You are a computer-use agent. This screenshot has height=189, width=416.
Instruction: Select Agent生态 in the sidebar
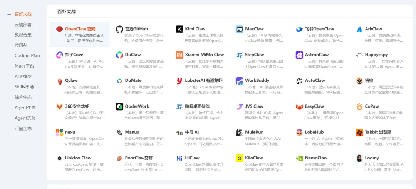[25, 108]
